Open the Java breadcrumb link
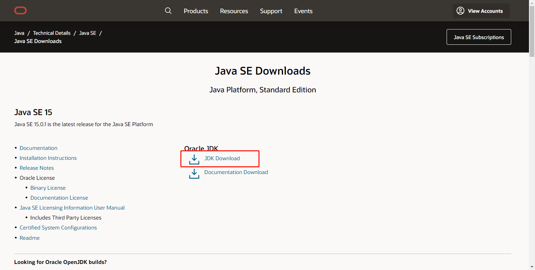 19,33
